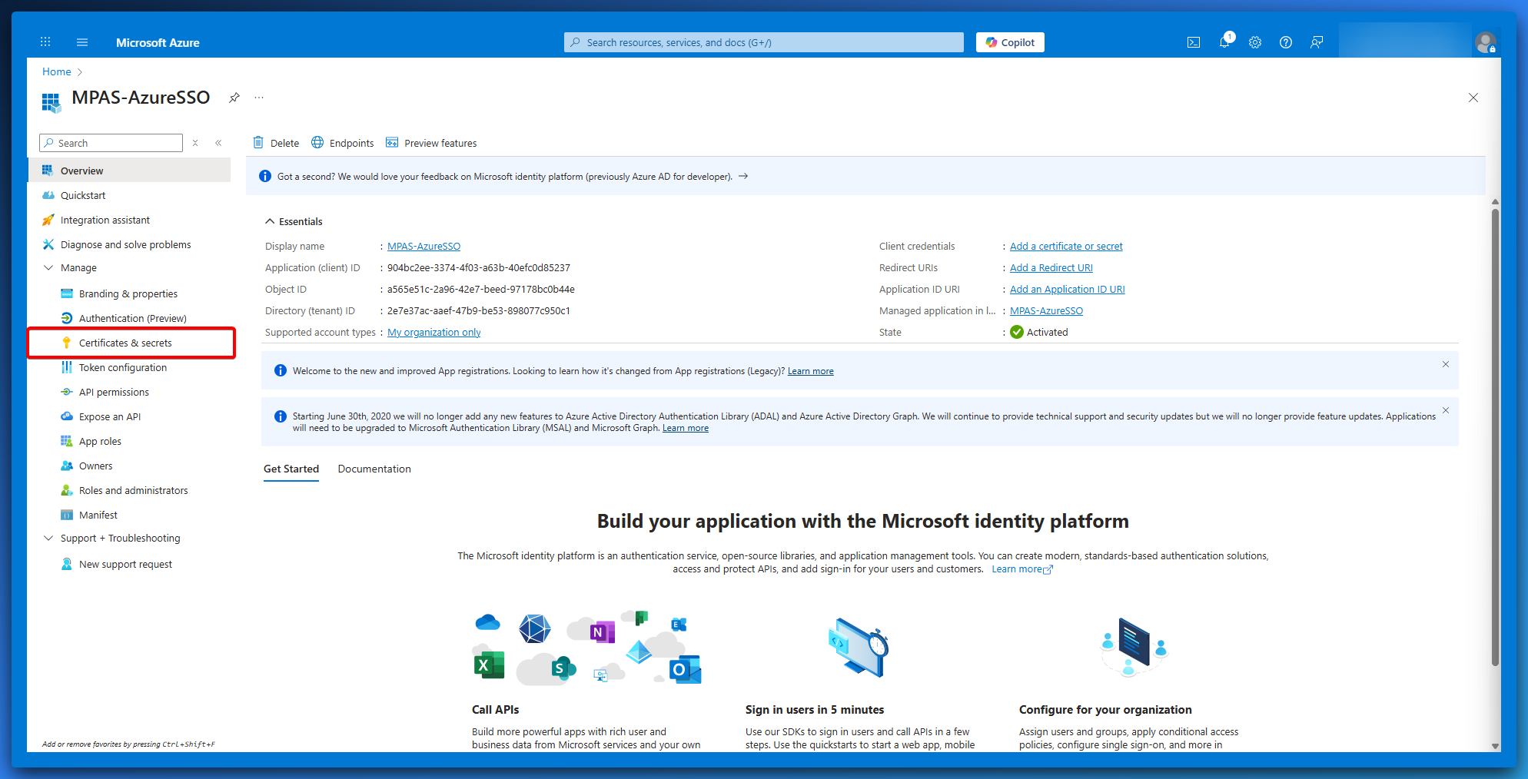The height and width of the screenshot is (779, 1528).
Task: Click Microsoft Azure portal title
Action: (x=158, y=42)
